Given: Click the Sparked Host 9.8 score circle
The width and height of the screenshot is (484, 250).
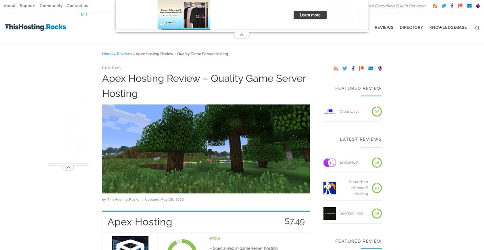Looking at the screenshot, I should point(377,213).
